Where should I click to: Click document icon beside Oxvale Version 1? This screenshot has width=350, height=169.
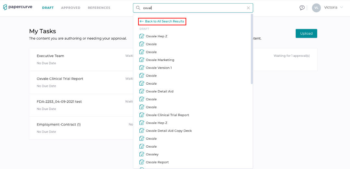(141, 67)
